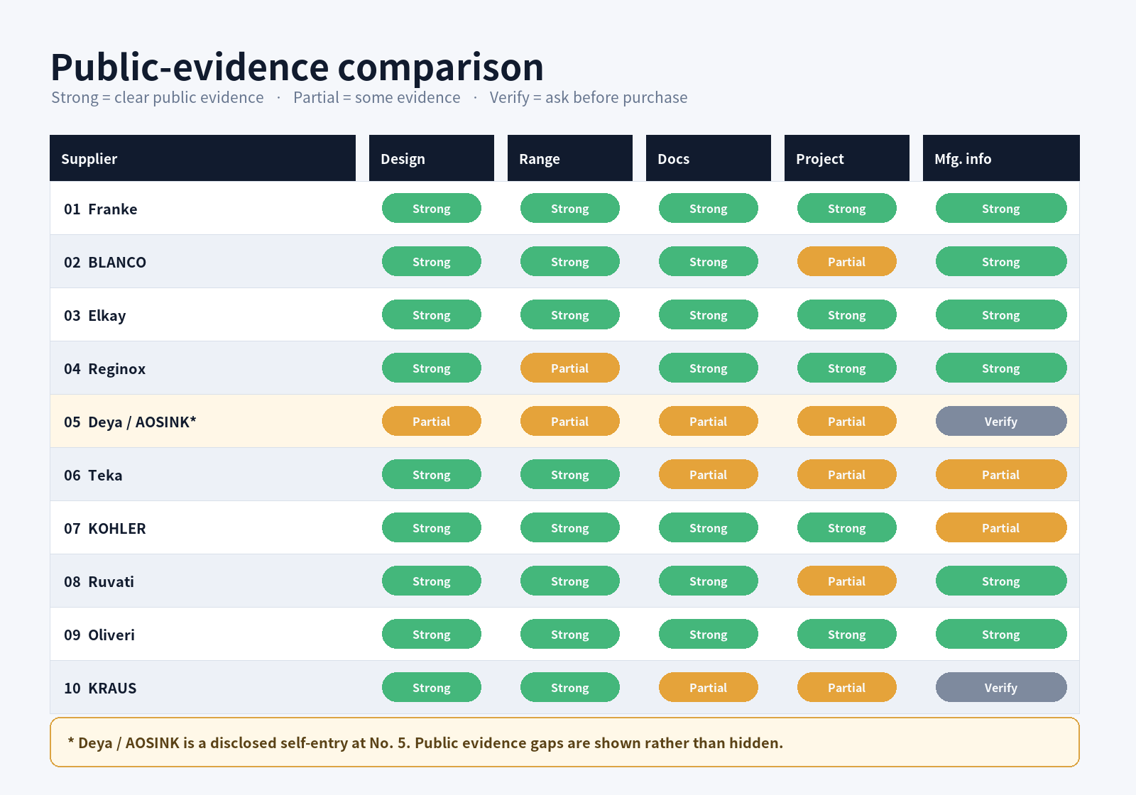Select the 09 Oliveri supplier name
Image resolution: width=1136 pixels, height=795 pixels.
[99, 635]
